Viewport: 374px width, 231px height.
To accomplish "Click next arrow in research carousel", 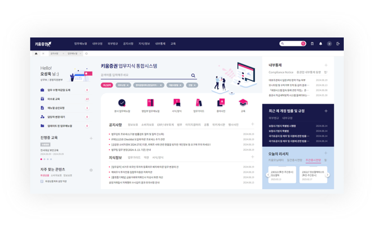I will [327, 175].
